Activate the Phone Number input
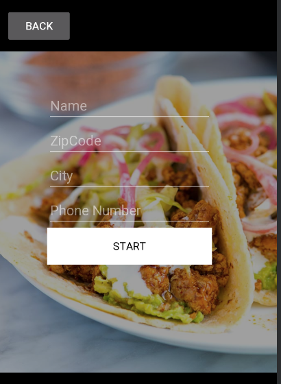281x384 pixels. coord(130,211)
